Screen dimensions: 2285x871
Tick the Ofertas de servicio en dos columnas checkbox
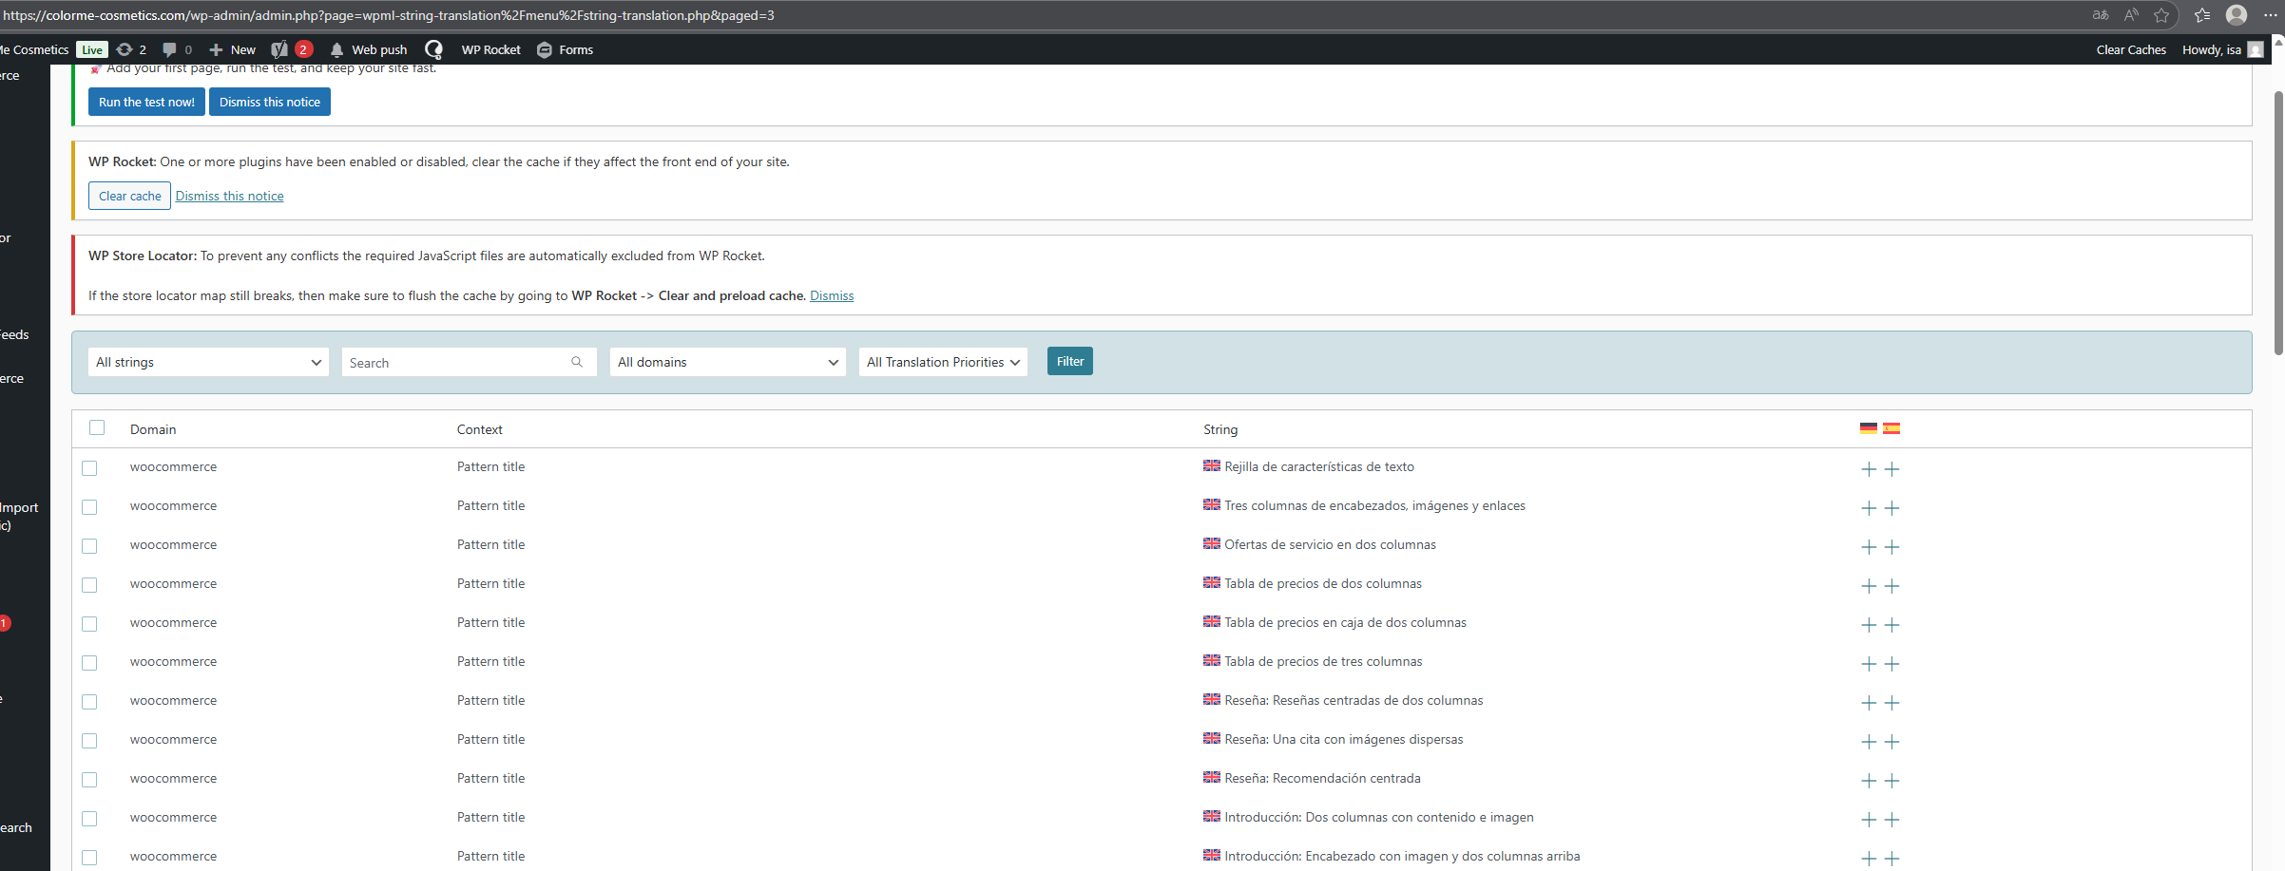click(89, 546)
